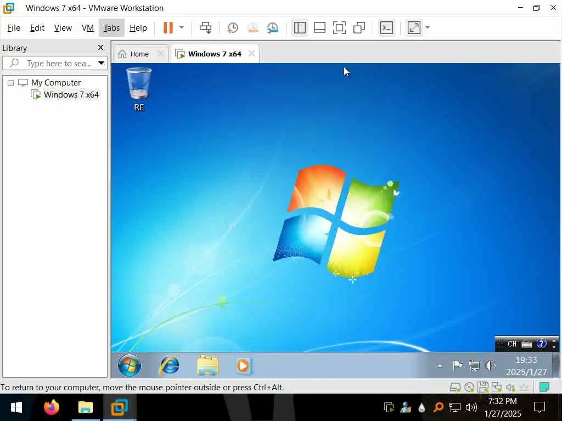Click the grayed USB device status icon
This screenshot has height=421, width=562.
[x=524, y=387]
